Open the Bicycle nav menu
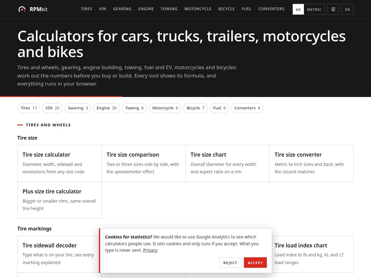This screenshot has width=371, height=278. (x=226, y=9)
